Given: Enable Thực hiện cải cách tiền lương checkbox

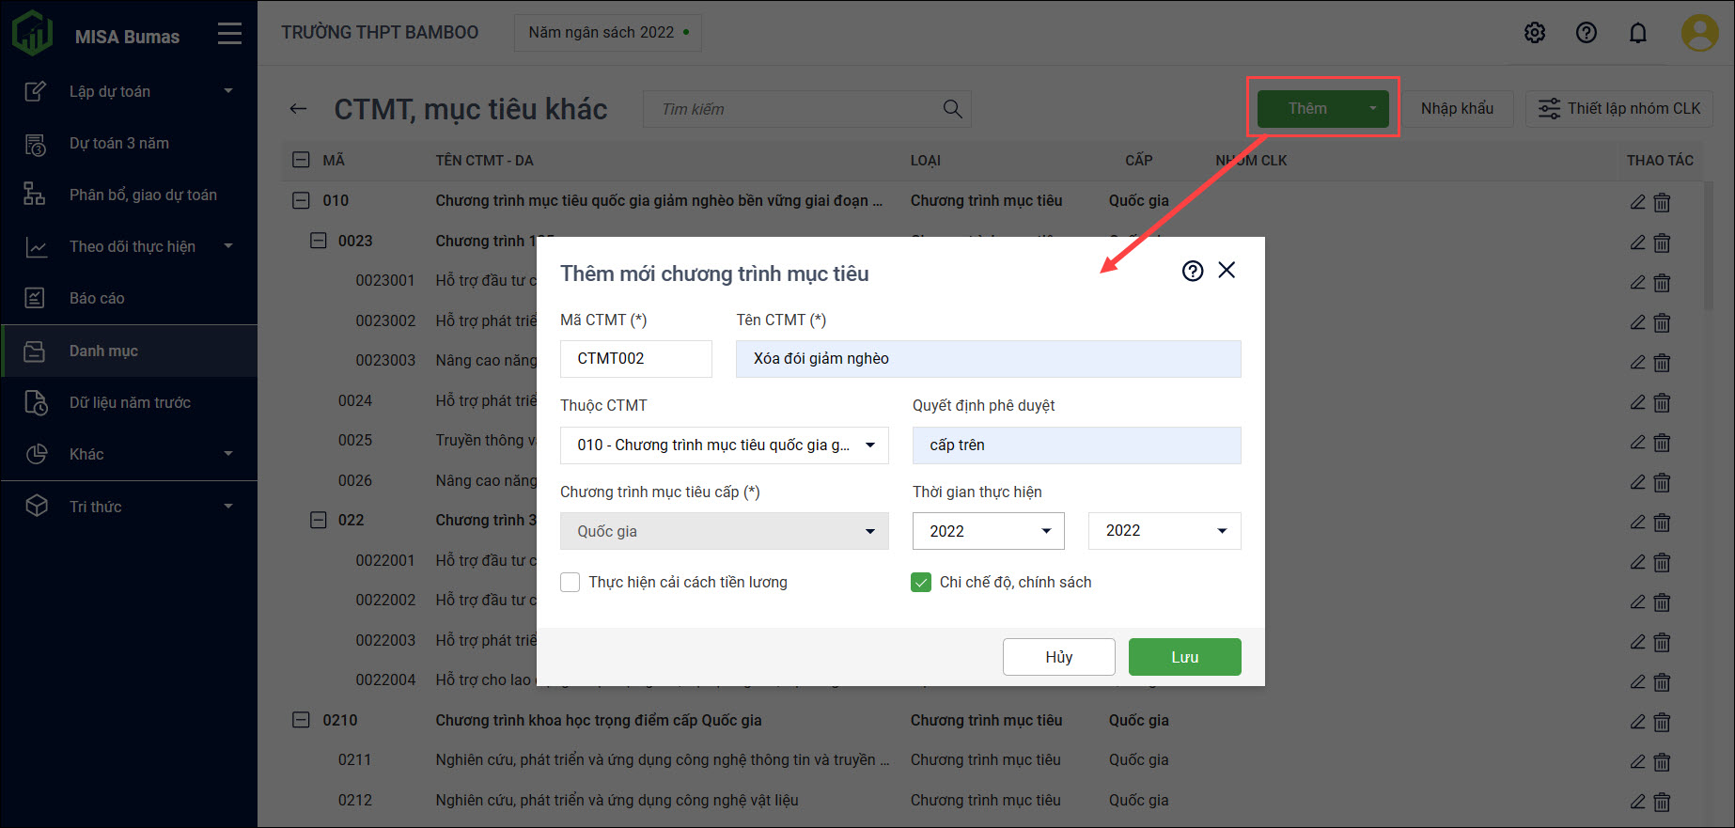Looking at the screenshot, I should click(571, 583).
